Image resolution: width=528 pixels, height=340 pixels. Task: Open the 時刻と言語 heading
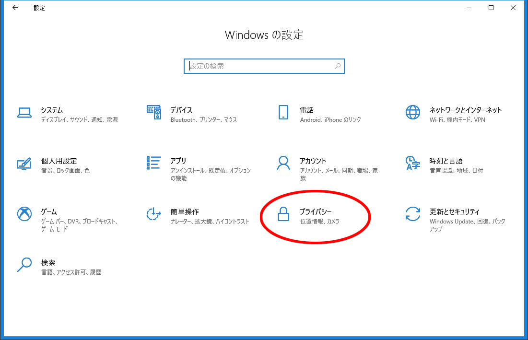coord(446,161)
